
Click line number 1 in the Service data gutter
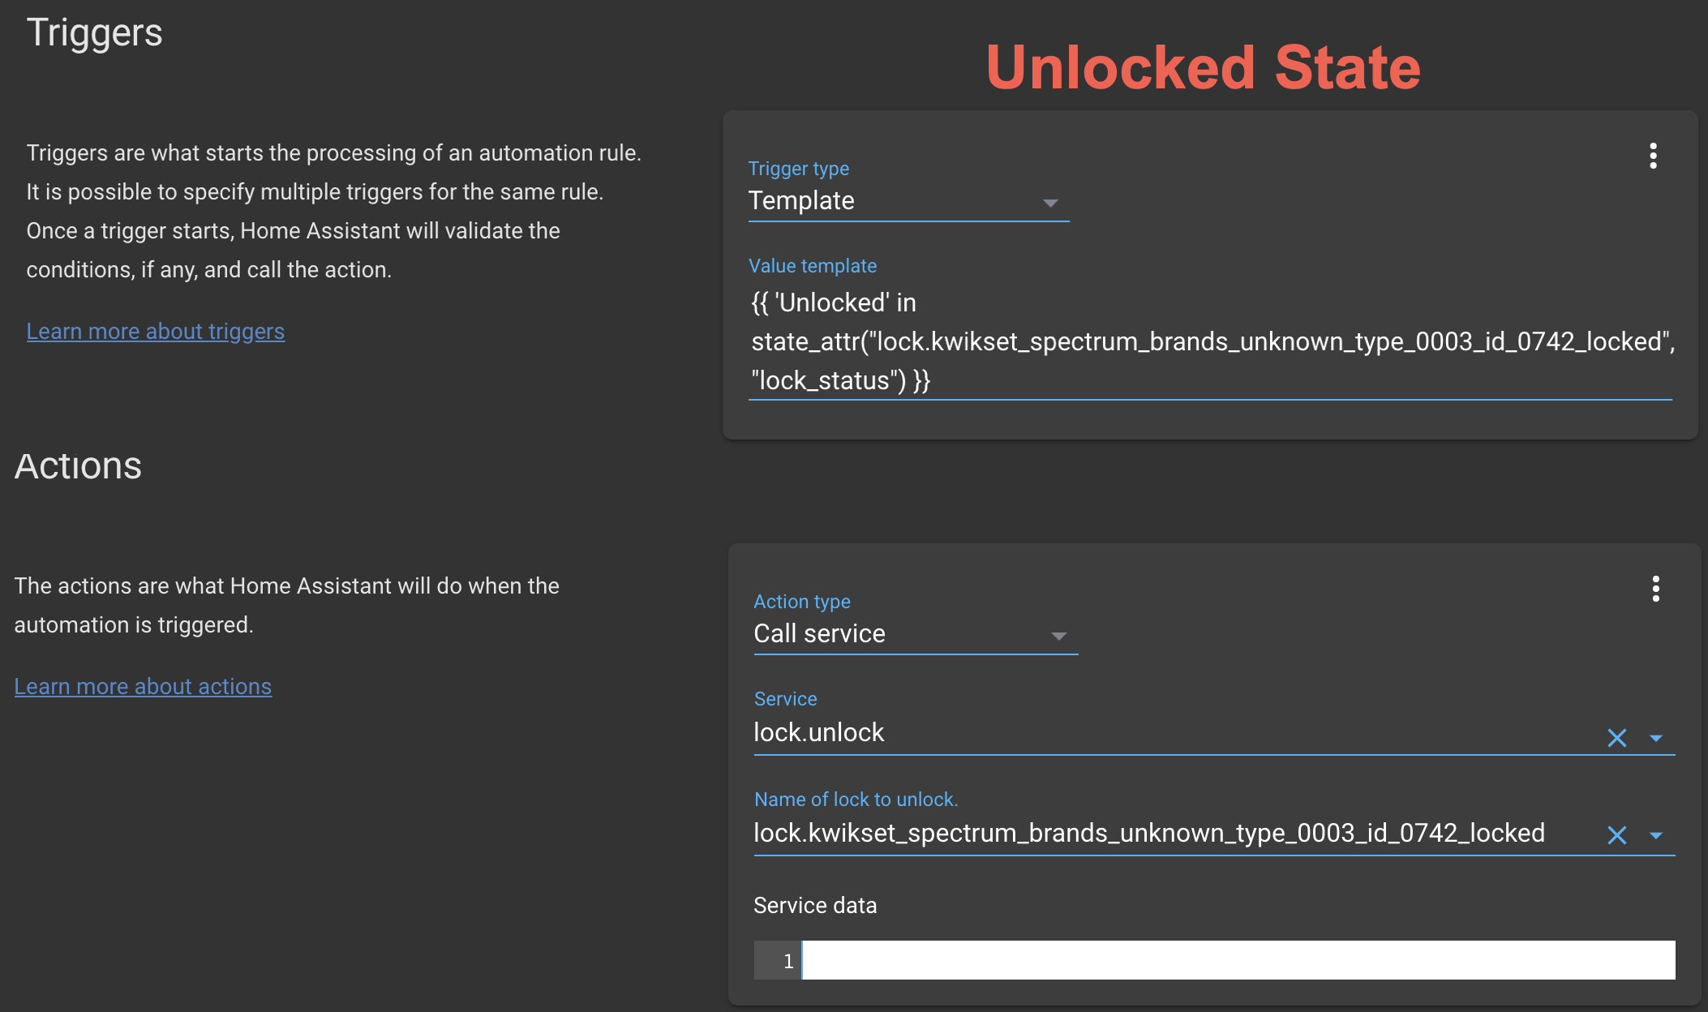coord(787,961)
